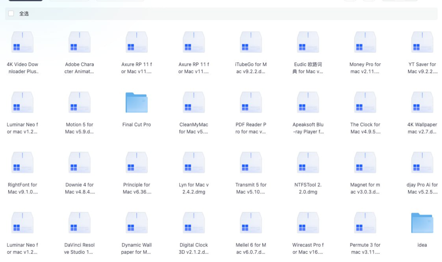Image resolution: width=442 pixels, height=262 pixels.
Task: Select the Permute 3 for mac file
Action: click(365, 223)
